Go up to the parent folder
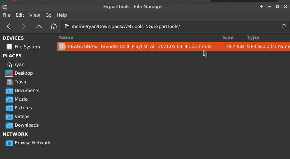290x159 pixels. [39, 26]
